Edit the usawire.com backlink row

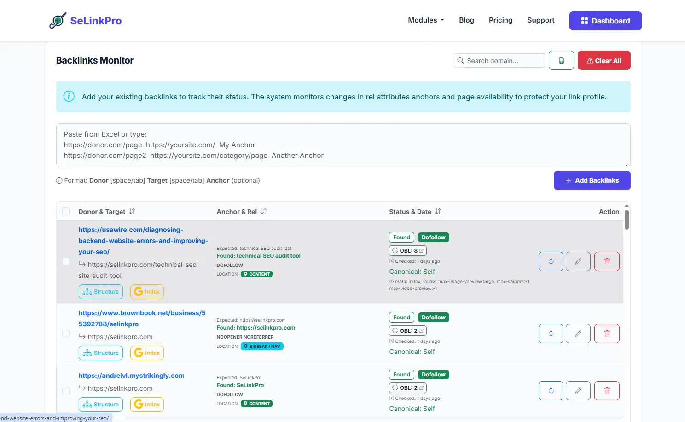(x=578, y=261)
